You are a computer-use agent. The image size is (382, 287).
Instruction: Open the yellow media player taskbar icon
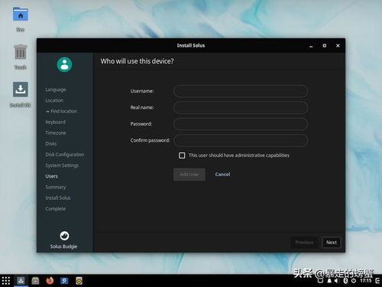click(x=79, y=281)
